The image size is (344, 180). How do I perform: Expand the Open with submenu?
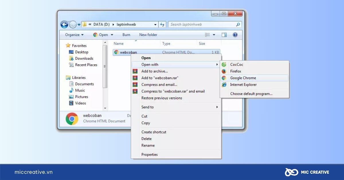[176, 65]
